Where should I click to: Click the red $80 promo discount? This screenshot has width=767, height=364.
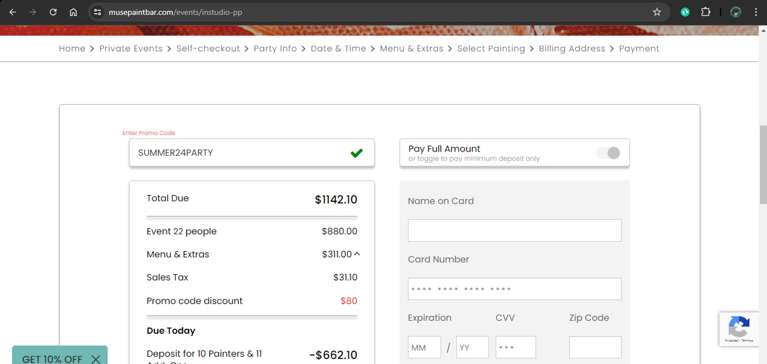click(349, 301)
